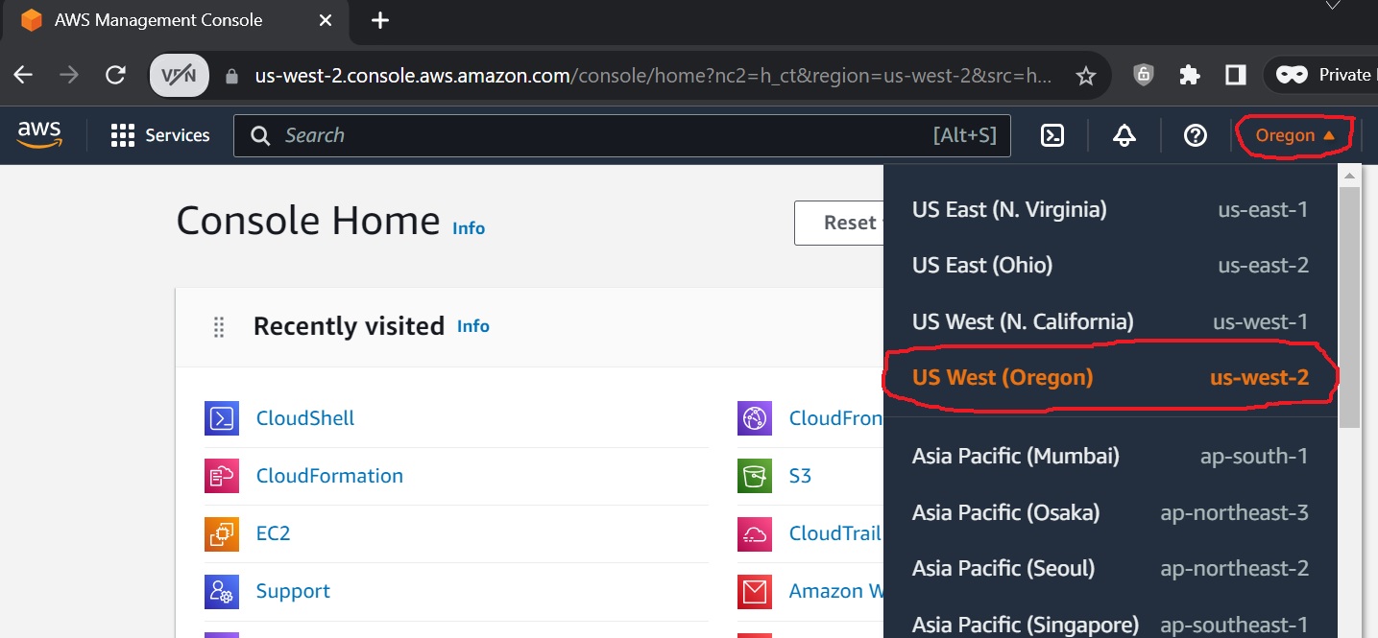
Task: Select Asia Pacific (Seoul) region
Action: pyautogui.click(x=1110, y=568)
